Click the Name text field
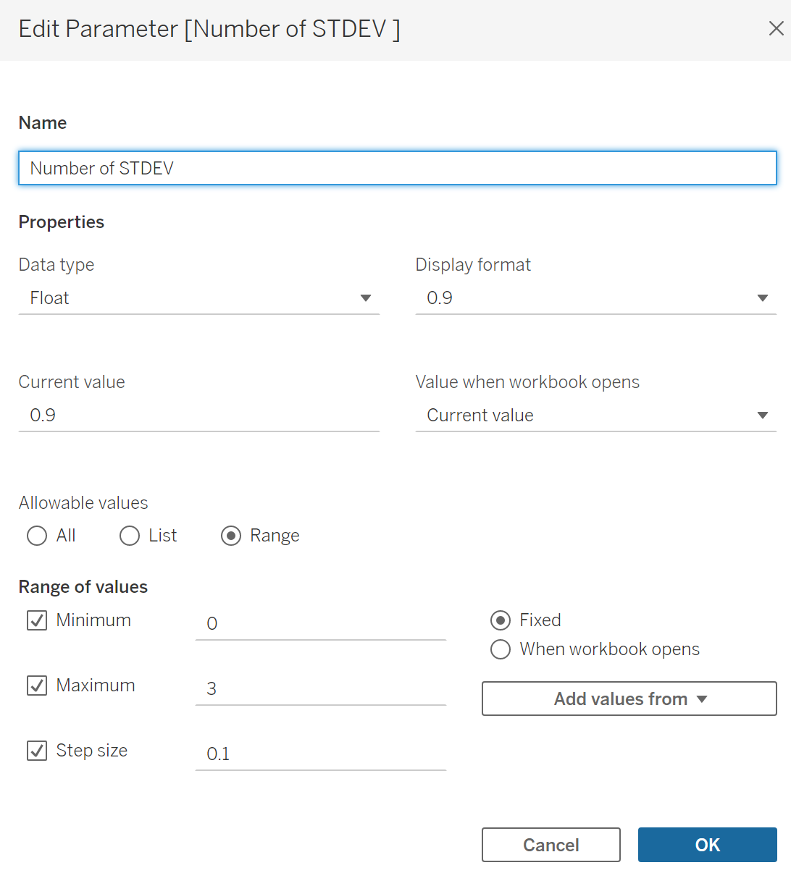 pos(398,168)
